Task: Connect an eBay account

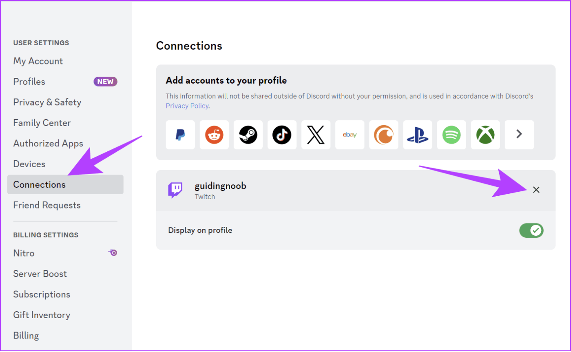Action: (350, 135)
